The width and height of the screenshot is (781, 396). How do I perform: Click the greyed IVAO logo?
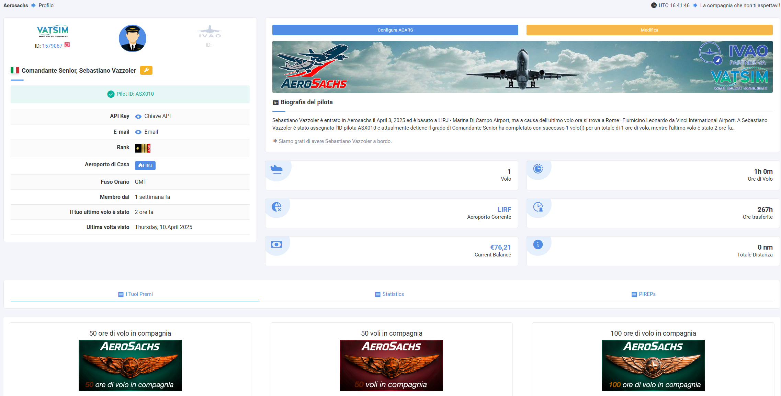[x=210, y=32]
